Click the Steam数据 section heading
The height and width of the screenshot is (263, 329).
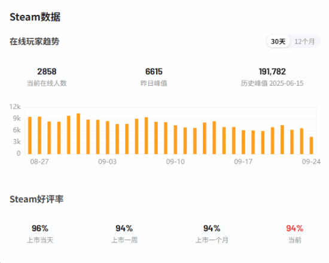pyautogui.click(x=35, y=17)
